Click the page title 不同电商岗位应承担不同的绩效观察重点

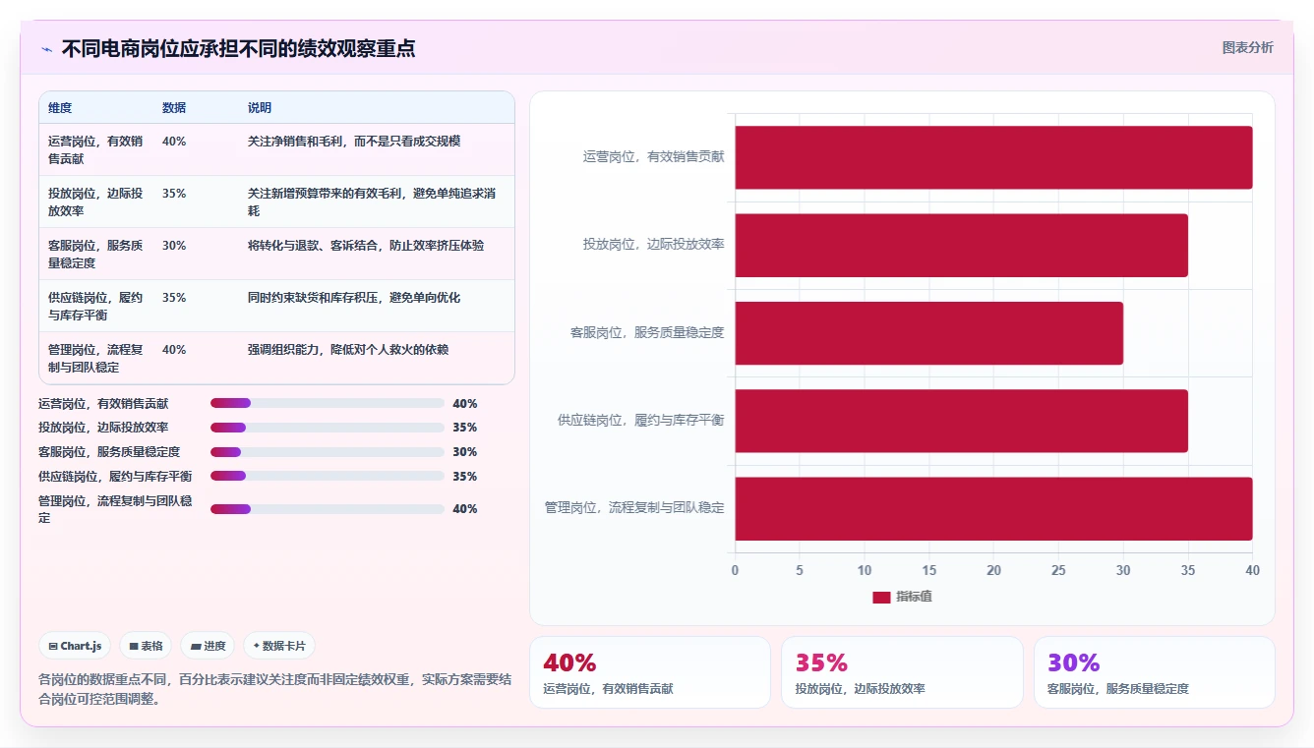(x=238, y=48)
